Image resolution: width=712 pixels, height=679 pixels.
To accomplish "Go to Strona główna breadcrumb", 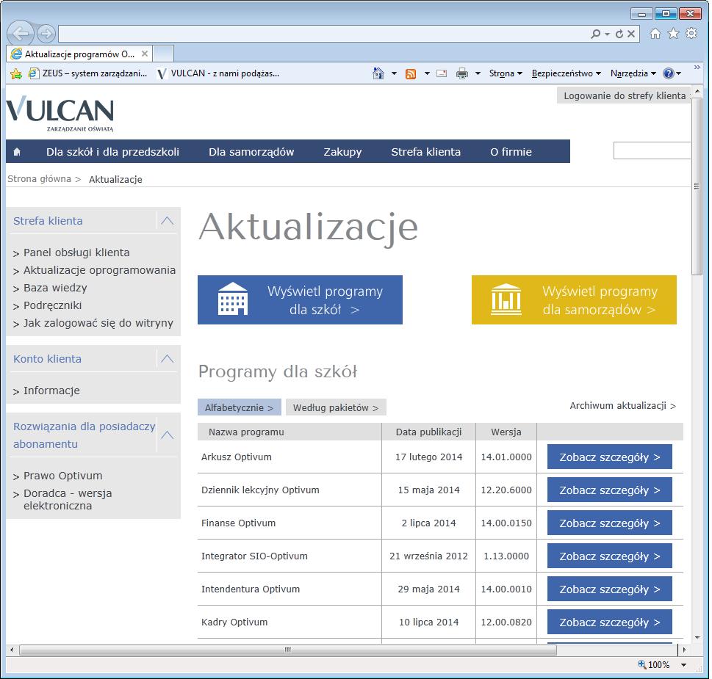I will pos(39,179).
